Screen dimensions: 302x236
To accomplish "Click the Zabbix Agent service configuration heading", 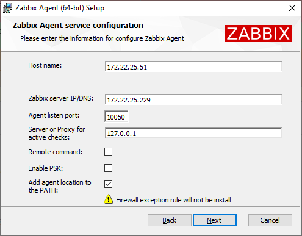I will [78, 26].
